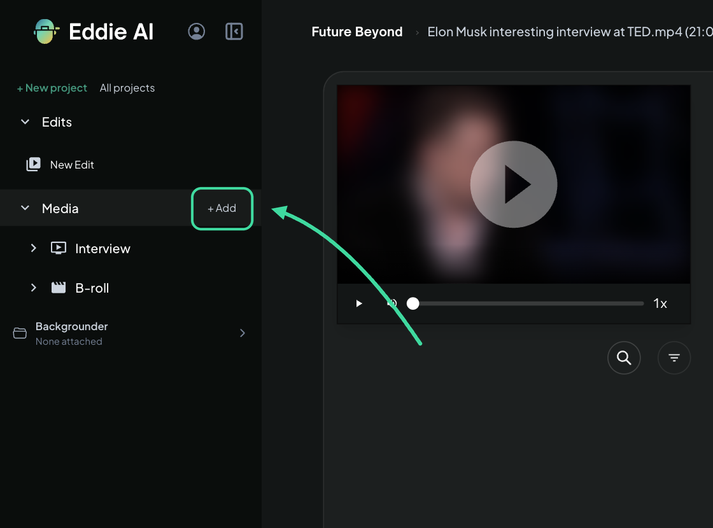
Task: Select the Interview media folder
Action: pyautogui.click(x=102, y=249)
